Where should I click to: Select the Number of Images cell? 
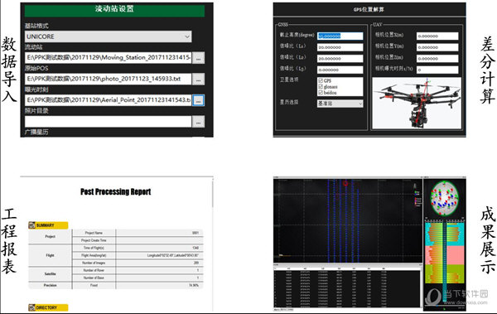coord(94,263)
